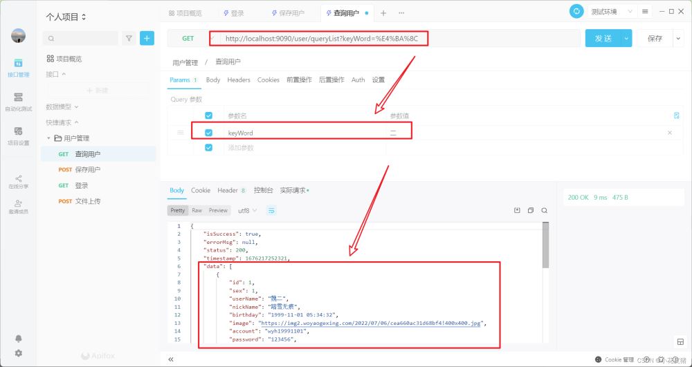Click the copy response icon
The width and height of the screenshot is (692, 367).
tap(531, 211)
